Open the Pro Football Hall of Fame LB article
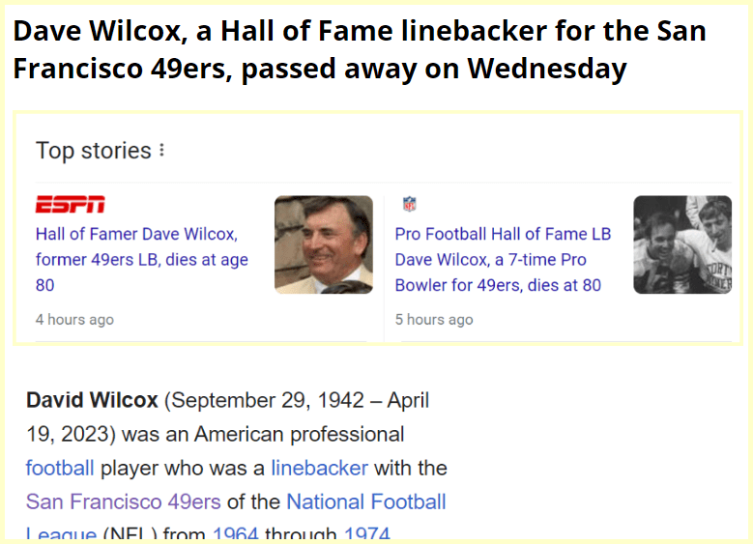 (503, 259)
